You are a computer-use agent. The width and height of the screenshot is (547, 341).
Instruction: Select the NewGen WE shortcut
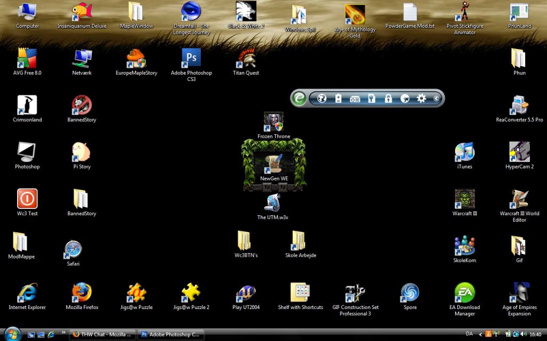click(x=274, y=168)
